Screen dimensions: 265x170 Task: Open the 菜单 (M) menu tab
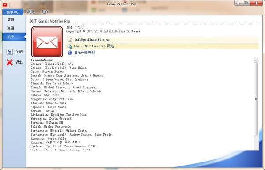(x=13, y=12)
